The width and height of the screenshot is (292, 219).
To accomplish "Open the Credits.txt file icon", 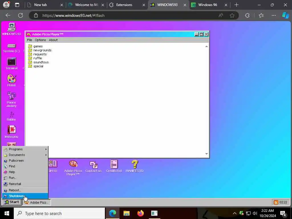I will point(114,166).
